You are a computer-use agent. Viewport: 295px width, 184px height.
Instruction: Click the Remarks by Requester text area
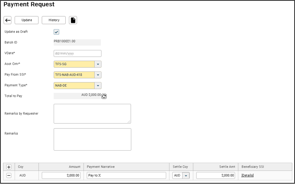coord(92,114)
